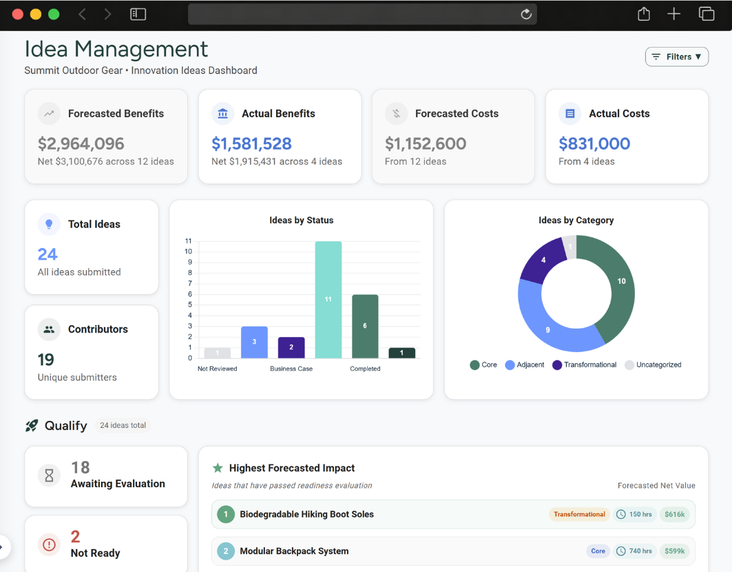Click the Forecasted Benefits trend icon
Image resolution: width=732 pixels, height=574 pixels.
[49, 114]
